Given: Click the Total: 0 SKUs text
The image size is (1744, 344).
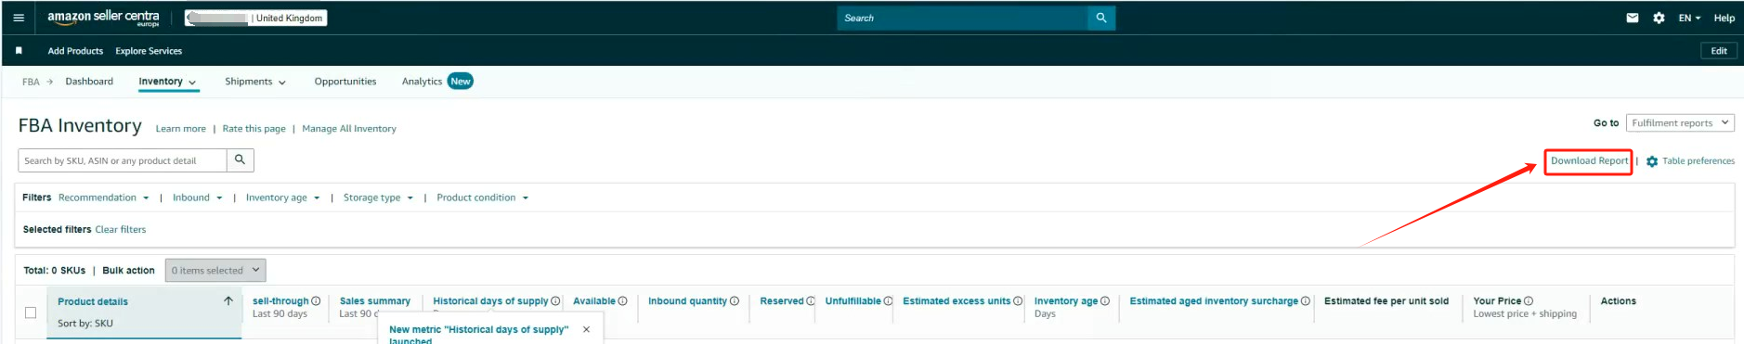Looking at the screenshot, I should pos(55,271).
